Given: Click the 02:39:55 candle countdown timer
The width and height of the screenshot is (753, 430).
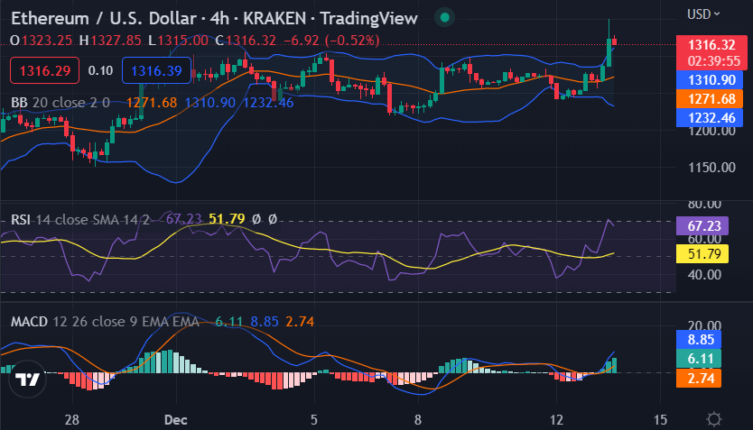Looking at the screenshot, I should [x=713, y=61].
